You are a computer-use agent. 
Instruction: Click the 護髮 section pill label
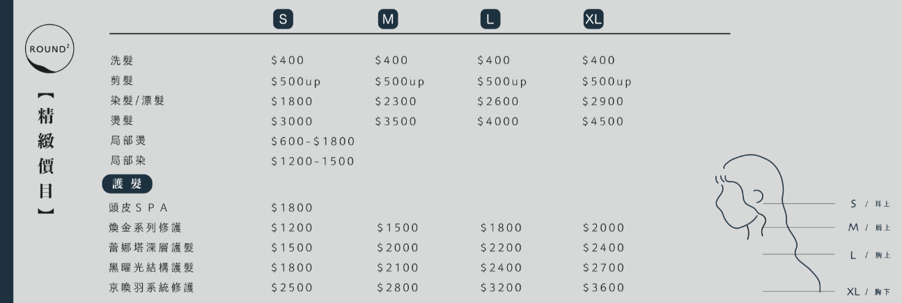coord(127,184)
